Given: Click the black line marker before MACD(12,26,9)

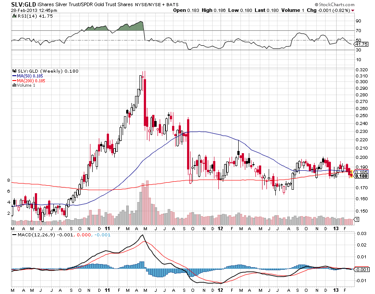Looking at the screenshot, I should [x=14, y=235].
